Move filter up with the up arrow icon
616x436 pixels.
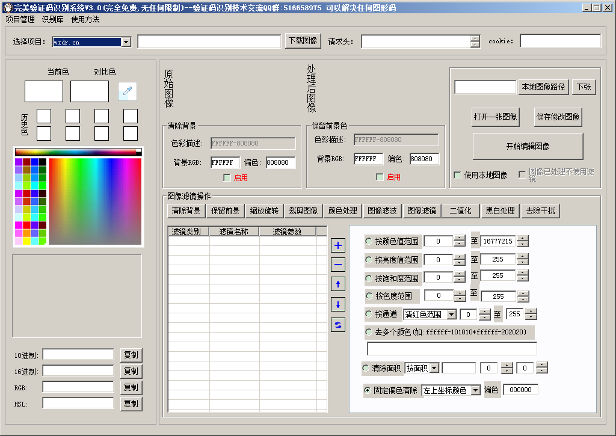pyautogui.click(x=338, y=284)
